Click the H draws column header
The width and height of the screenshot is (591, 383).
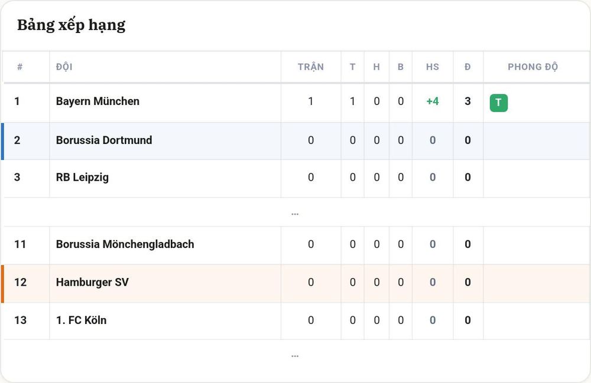point(376,67)
